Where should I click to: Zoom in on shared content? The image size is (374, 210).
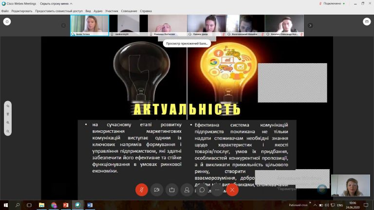pyautogui.click(x=8, y=122)
